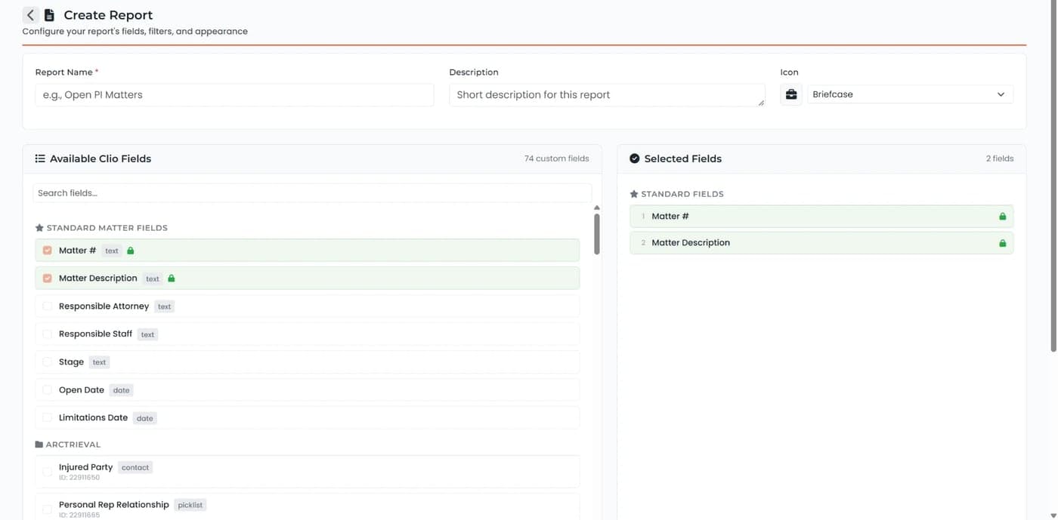Select the Limitations Date checkbox
Image resolution: width=1058 pixels, height=520 pixels.
tap(48, 417)
